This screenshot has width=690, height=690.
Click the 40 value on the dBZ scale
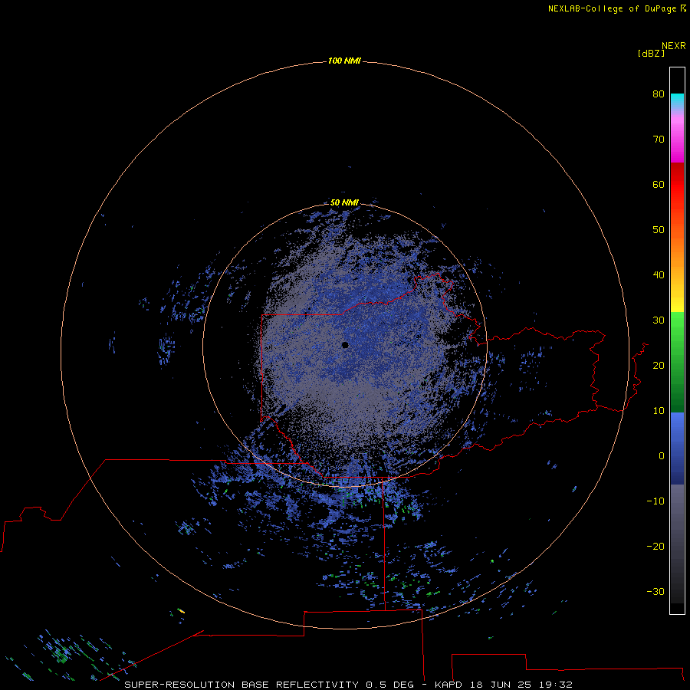659,275
